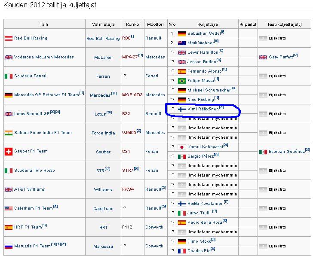
Task: Click the Spanish flag beside HRT F1 Team
Action: coord(9,227)
